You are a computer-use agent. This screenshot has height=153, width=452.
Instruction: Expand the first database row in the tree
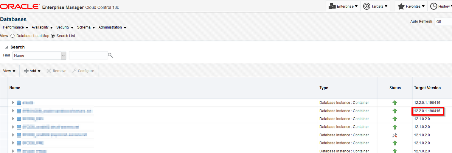[x=13, y=103]
